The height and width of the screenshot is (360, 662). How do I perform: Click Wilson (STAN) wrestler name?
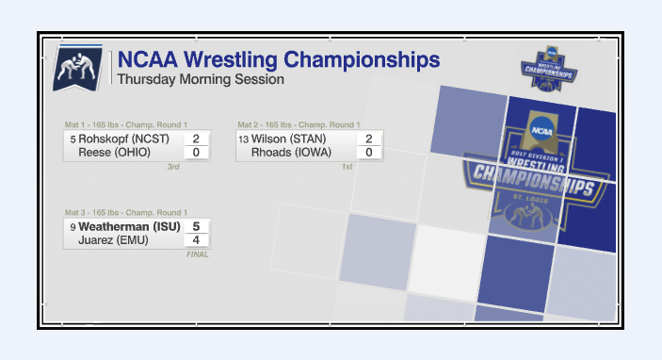pyautogui.click(x=288, y=139)
